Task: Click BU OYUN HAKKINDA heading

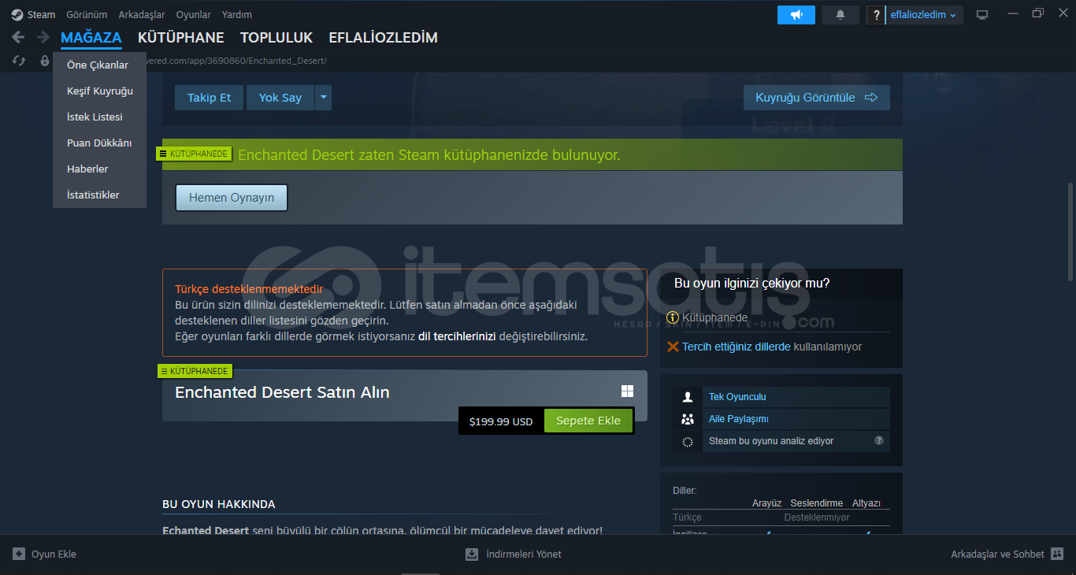Action: pos(219,504)
